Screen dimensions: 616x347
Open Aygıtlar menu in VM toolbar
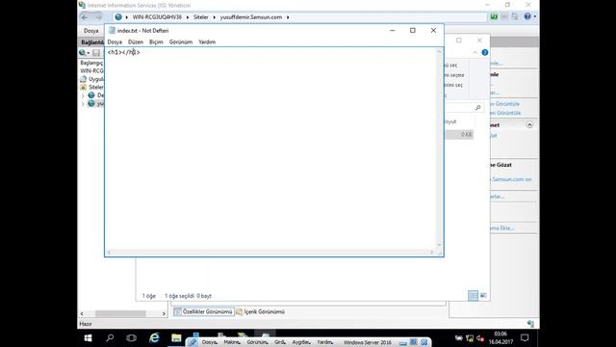(x=301, y=342)
